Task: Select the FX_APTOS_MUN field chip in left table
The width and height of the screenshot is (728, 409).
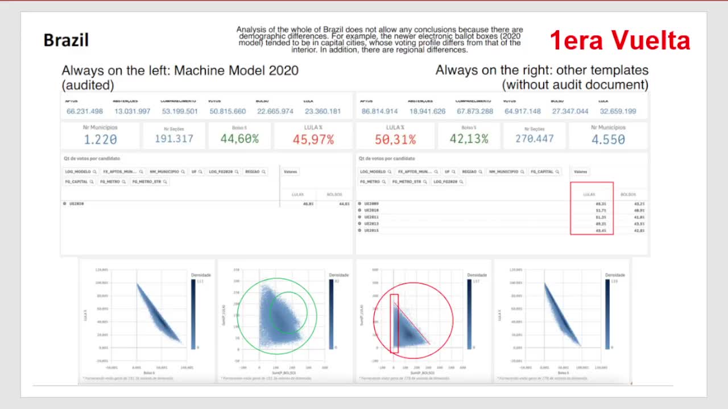Action: pyautogui.click(x=123, y=172)
